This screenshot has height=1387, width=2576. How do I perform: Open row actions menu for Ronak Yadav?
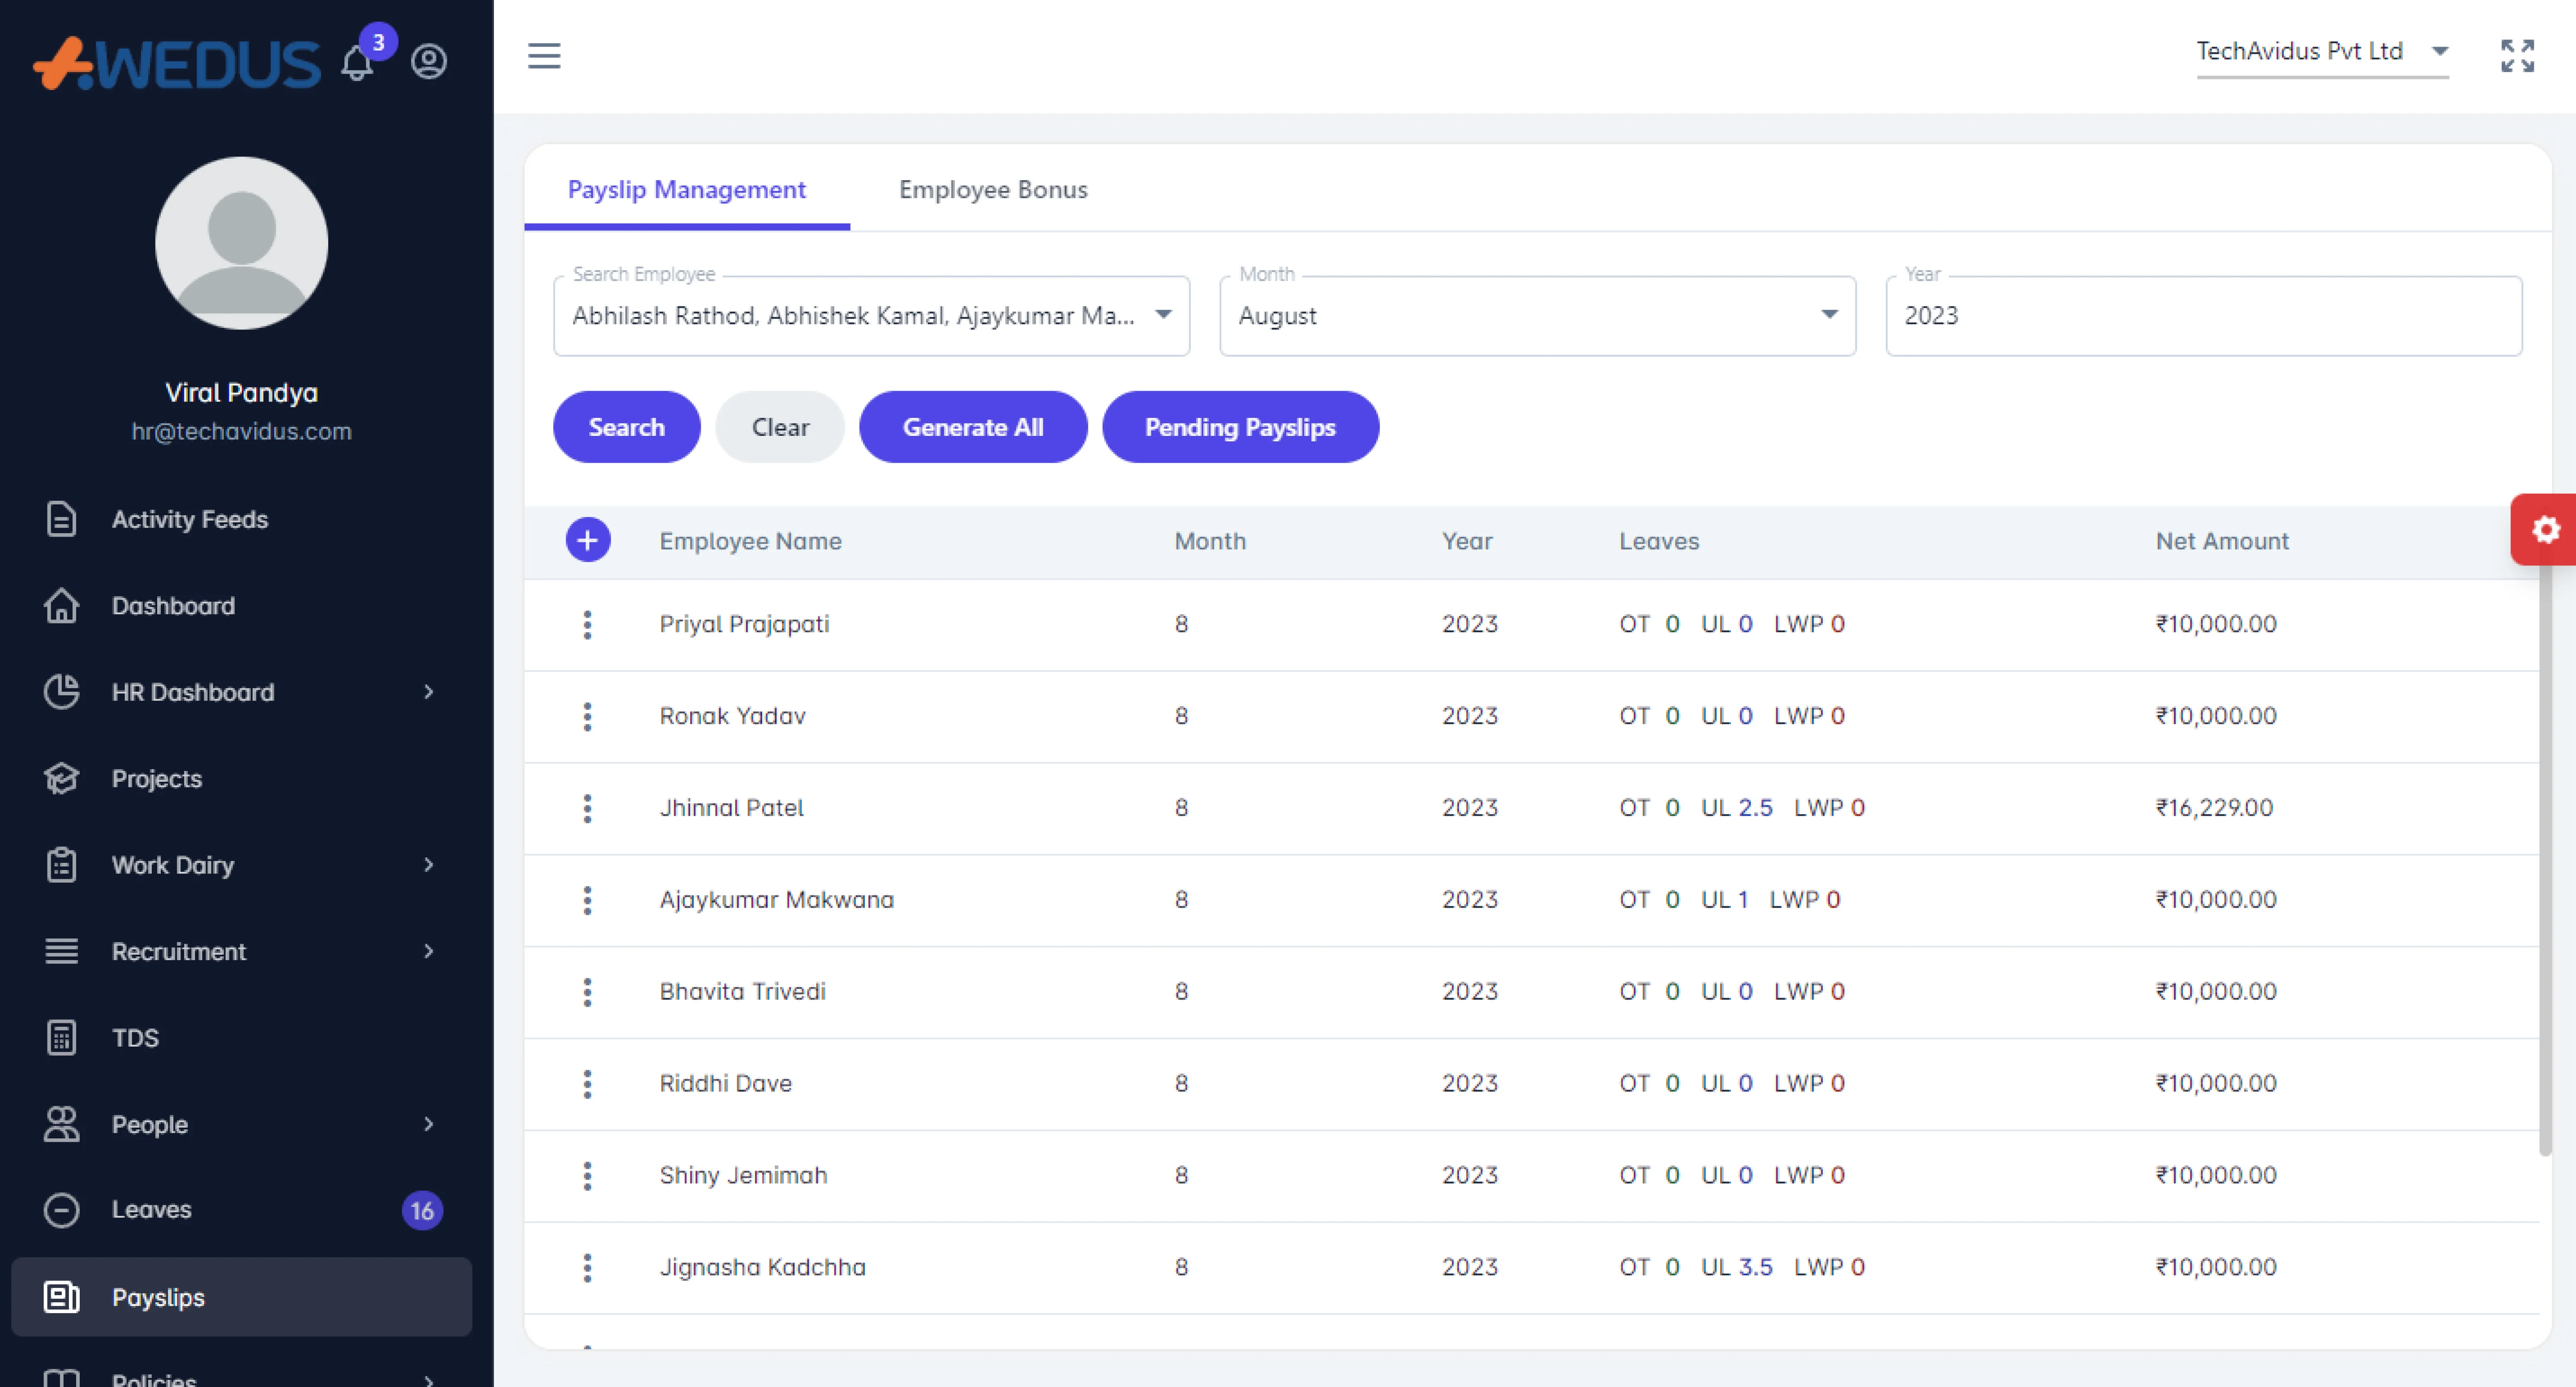(587, 716)
